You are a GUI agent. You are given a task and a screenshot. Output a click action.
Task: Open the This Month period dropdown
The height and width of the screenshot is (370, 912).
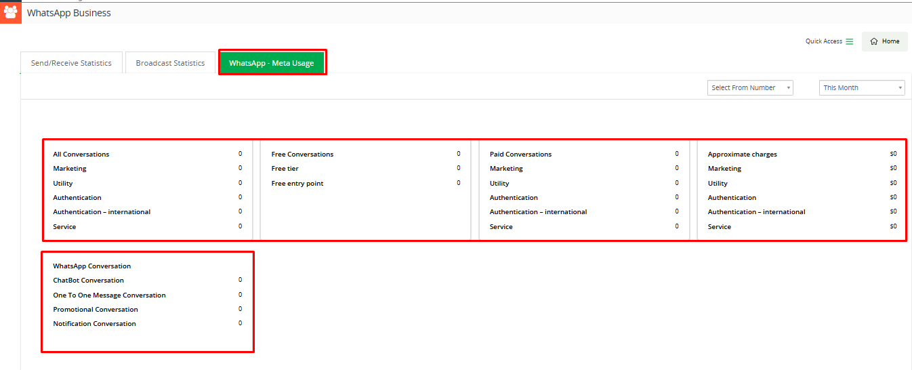[862, 88]
